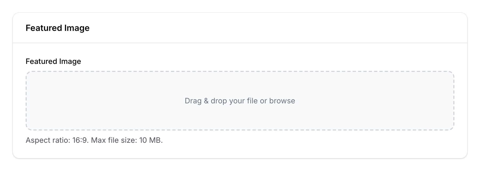This screenshot has width=480, height=171.
Task: Click the divider under the card title
Action: (240, 42)
